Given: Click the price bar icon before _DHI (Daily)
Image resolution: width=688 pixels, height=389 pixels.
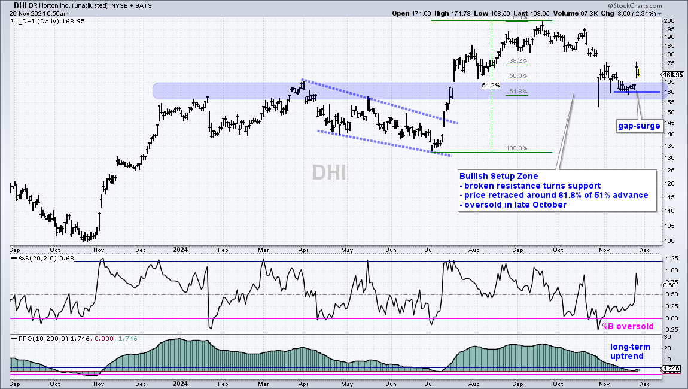Looking at the screenshot, I should [14, 21].
